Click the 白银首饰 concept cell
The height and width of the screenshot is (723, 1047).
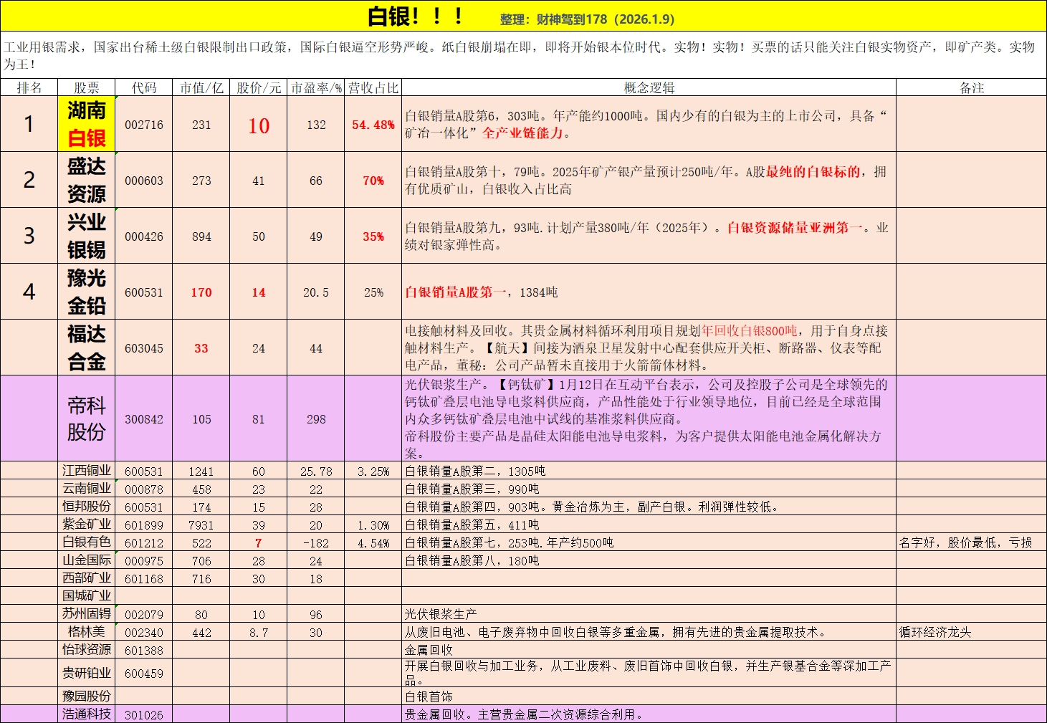649,696
